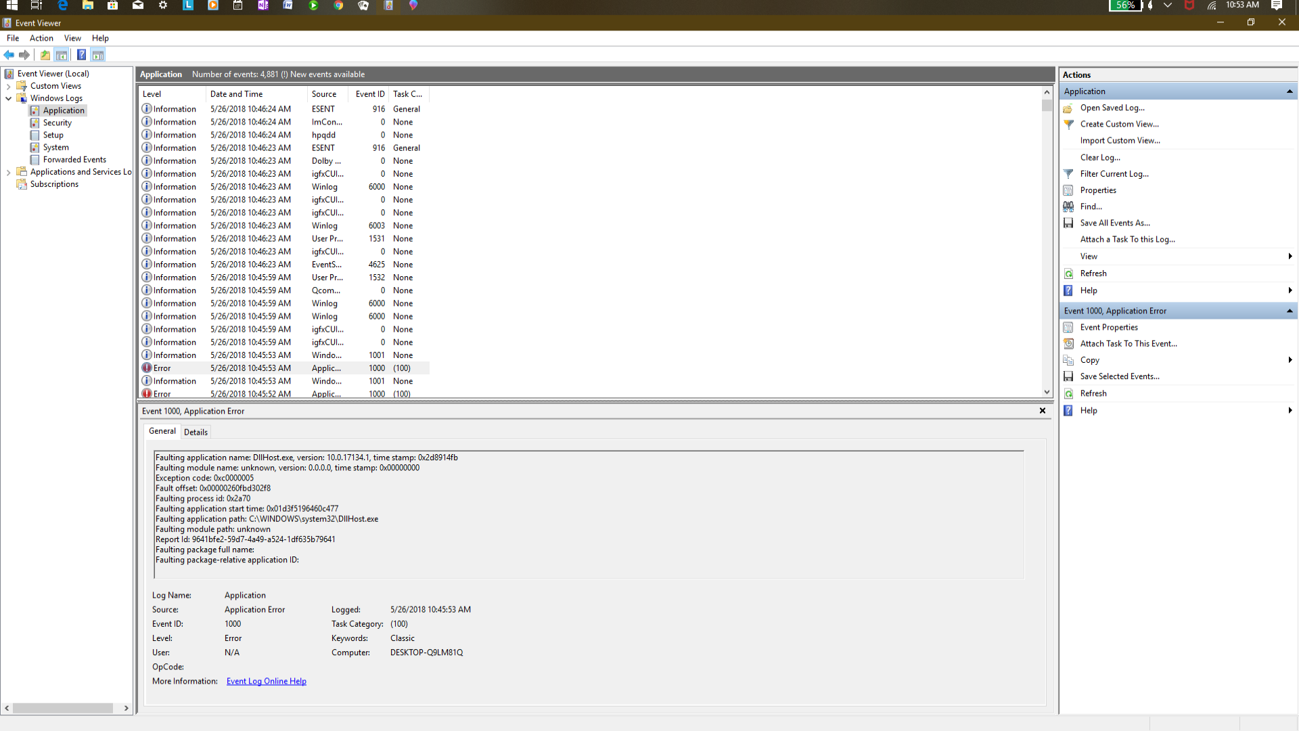
Task: Collapse the Application actions section header arrow
Action: [x=1289, y=91]
